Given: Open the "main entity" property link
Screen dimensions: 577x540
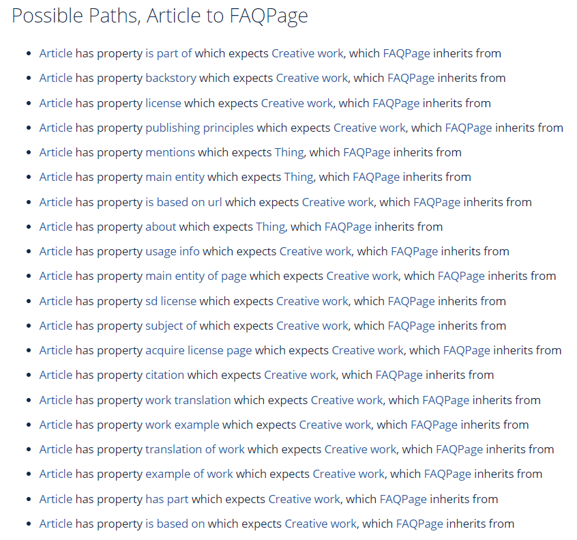Looking at the screenshot, I should point(175,177).
